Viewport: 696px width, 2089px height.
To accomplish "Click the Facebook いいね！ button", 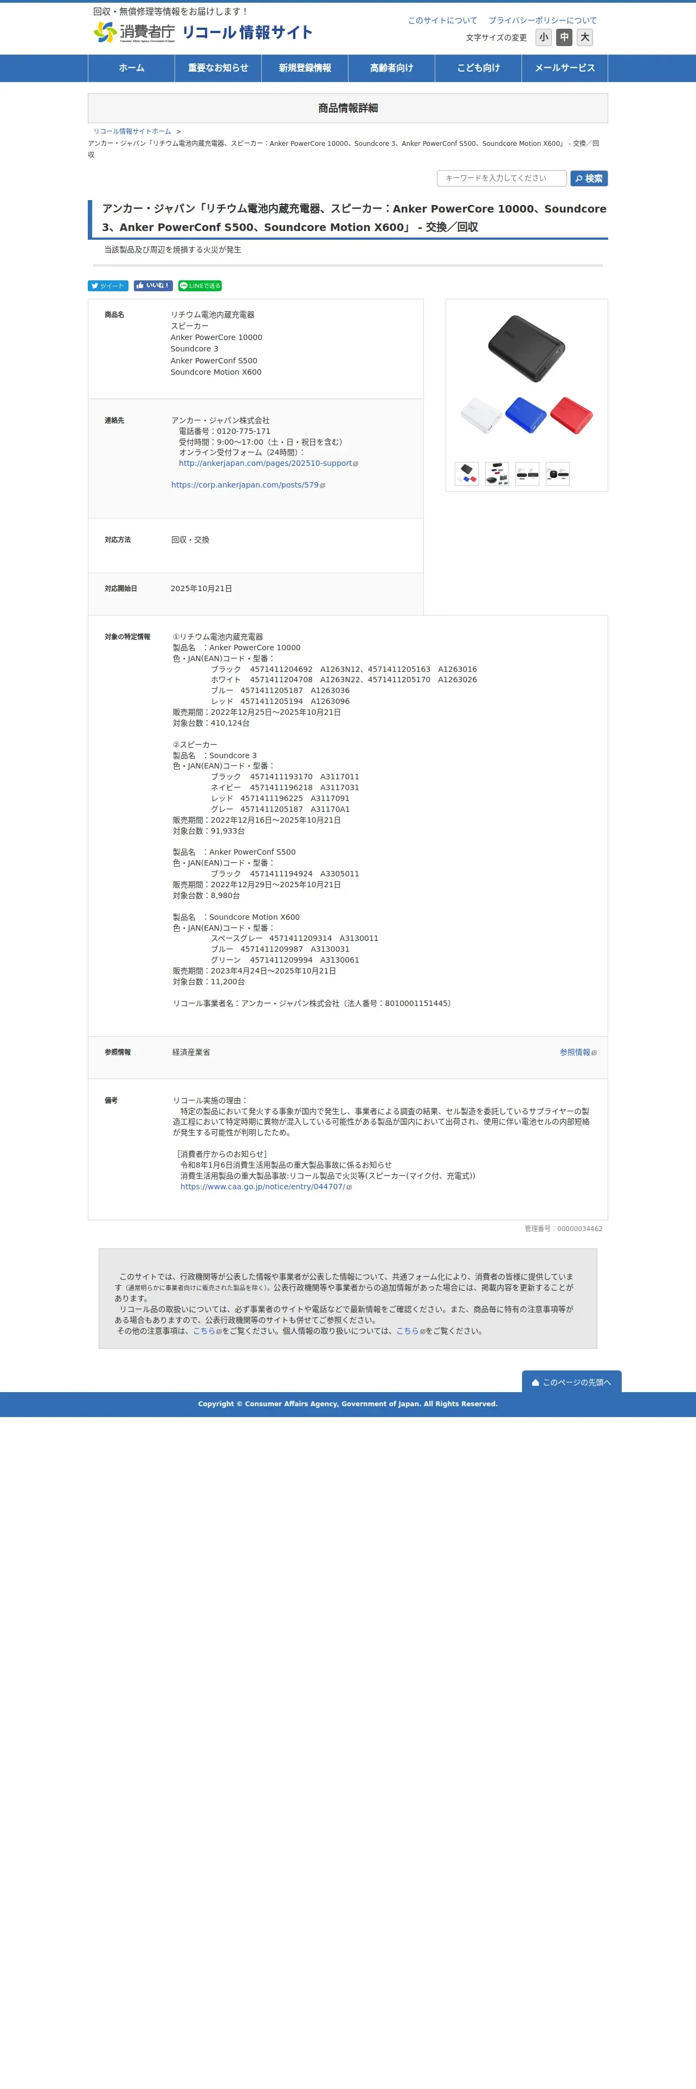I will click(x=153, y=285).
